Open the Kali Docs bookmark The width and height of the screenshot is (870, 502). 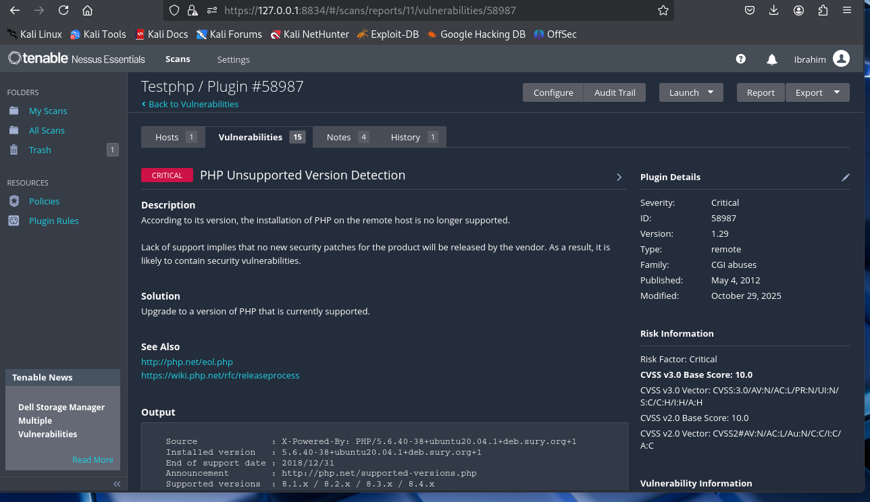click(x=161, y=34)
